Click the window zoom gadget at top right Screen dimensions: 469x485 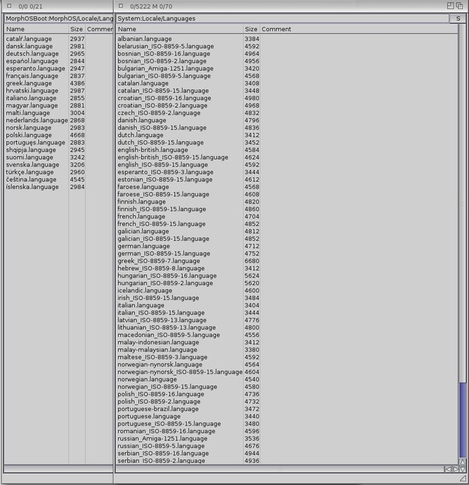(x=450, y=6)
